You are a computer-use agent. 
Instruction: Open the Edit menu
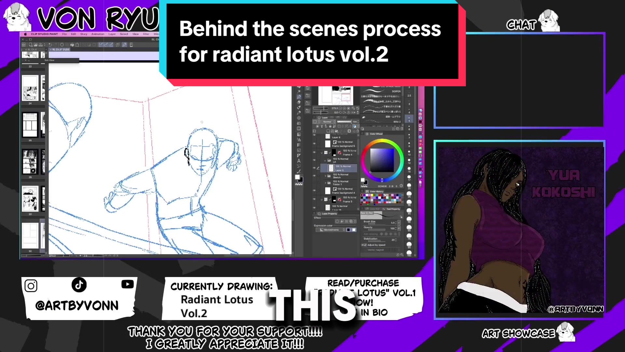pos(74,34)
